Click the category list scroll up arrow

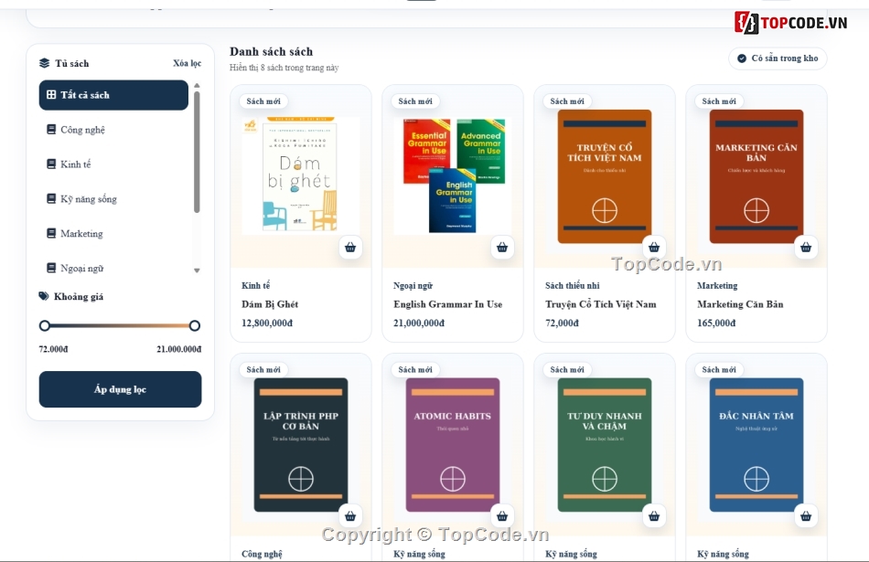pyautogui.click(x=197, y=86)
